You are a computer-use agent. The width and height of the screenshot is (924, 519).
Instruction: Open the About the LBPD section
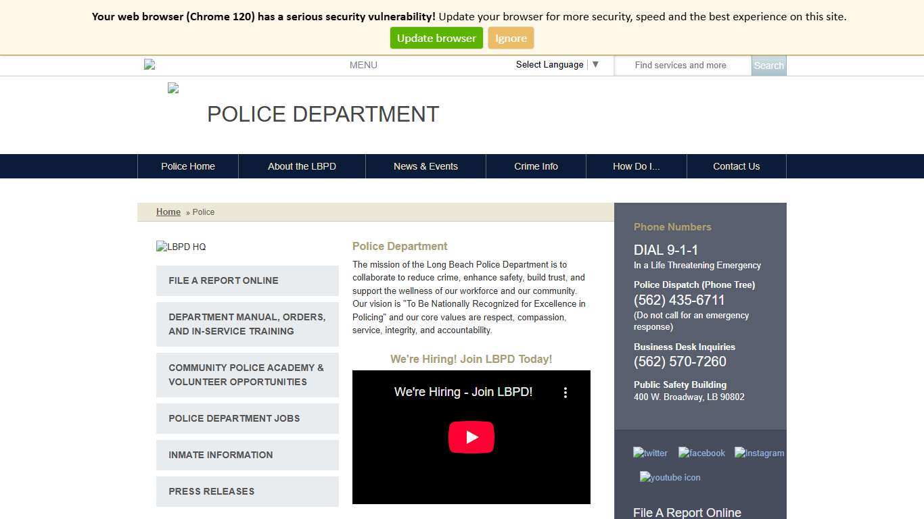(302, 166)
